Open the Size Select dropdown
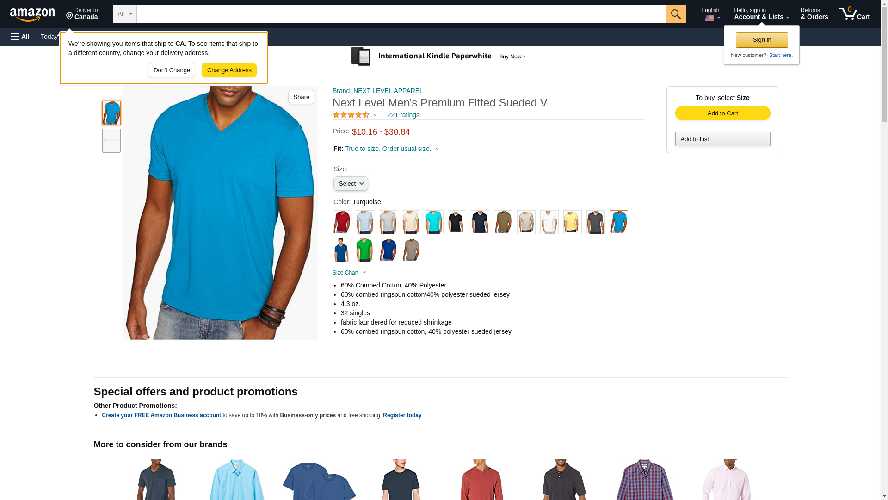The image size is (888, 500). click(x=351, y=184)
